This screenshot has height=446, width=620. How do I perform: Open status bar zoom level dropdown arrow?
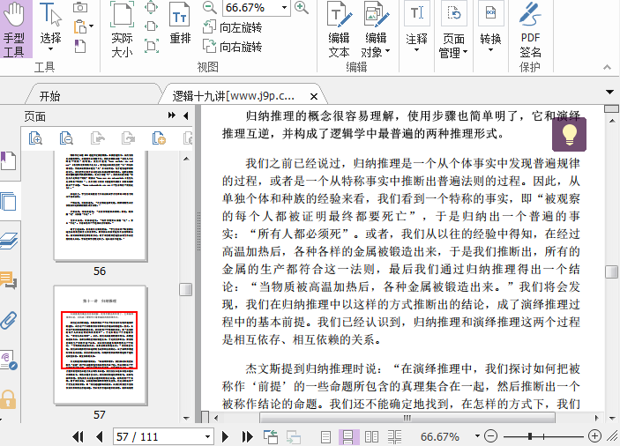pos(477,436)
